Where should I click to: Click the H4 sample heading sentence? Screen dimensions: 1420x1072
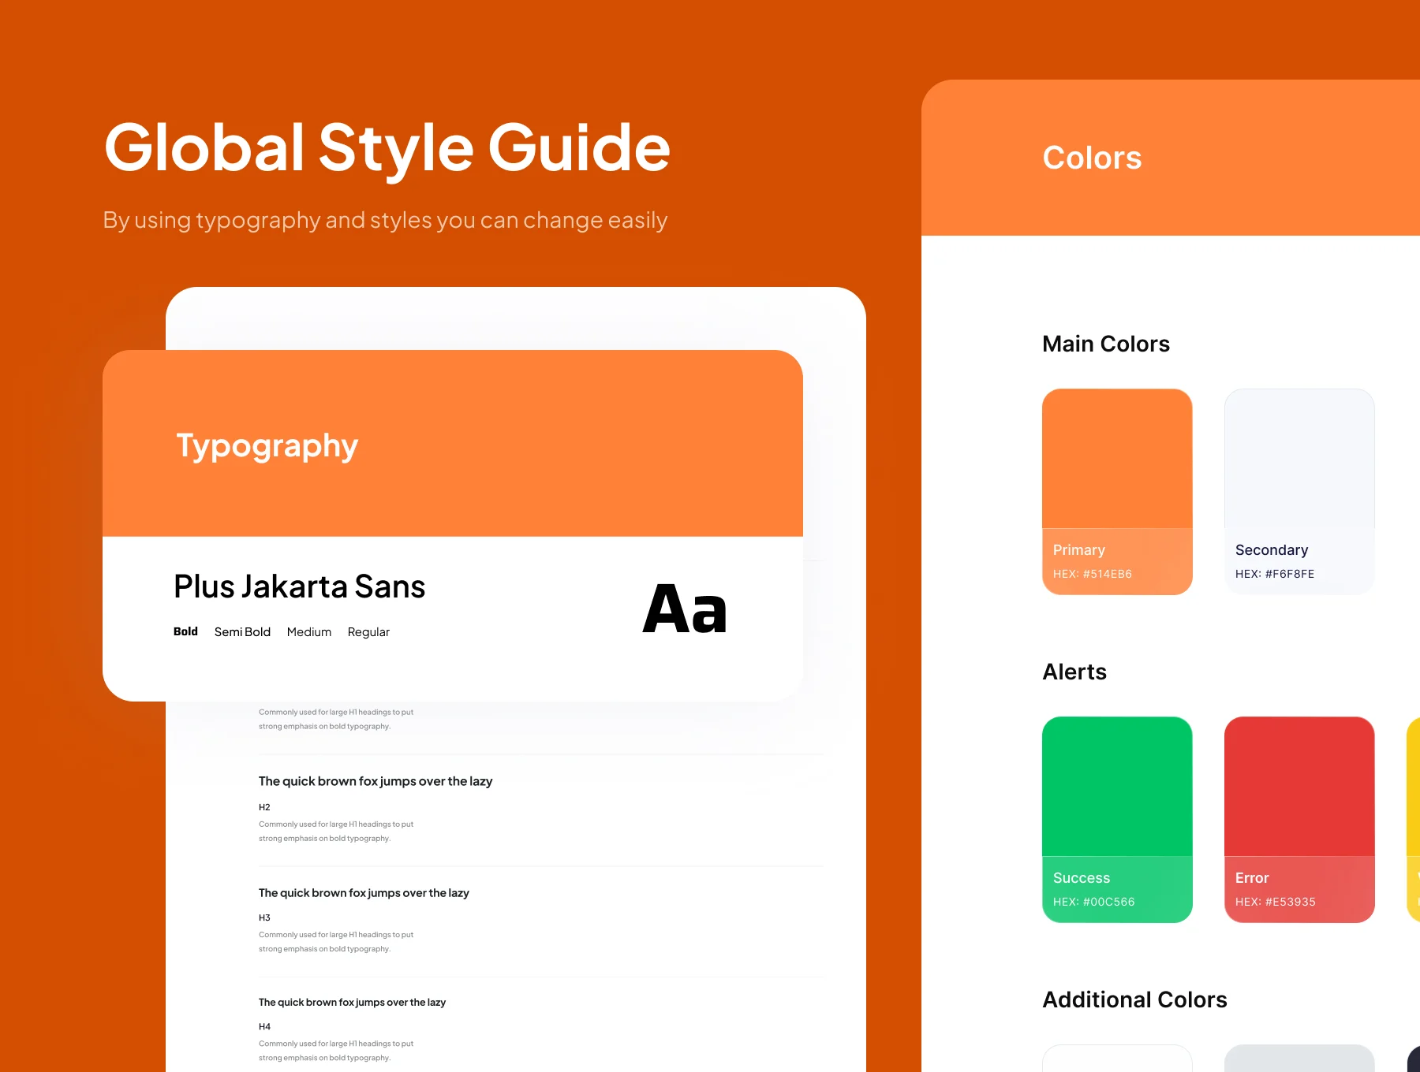pos(352,1003)
